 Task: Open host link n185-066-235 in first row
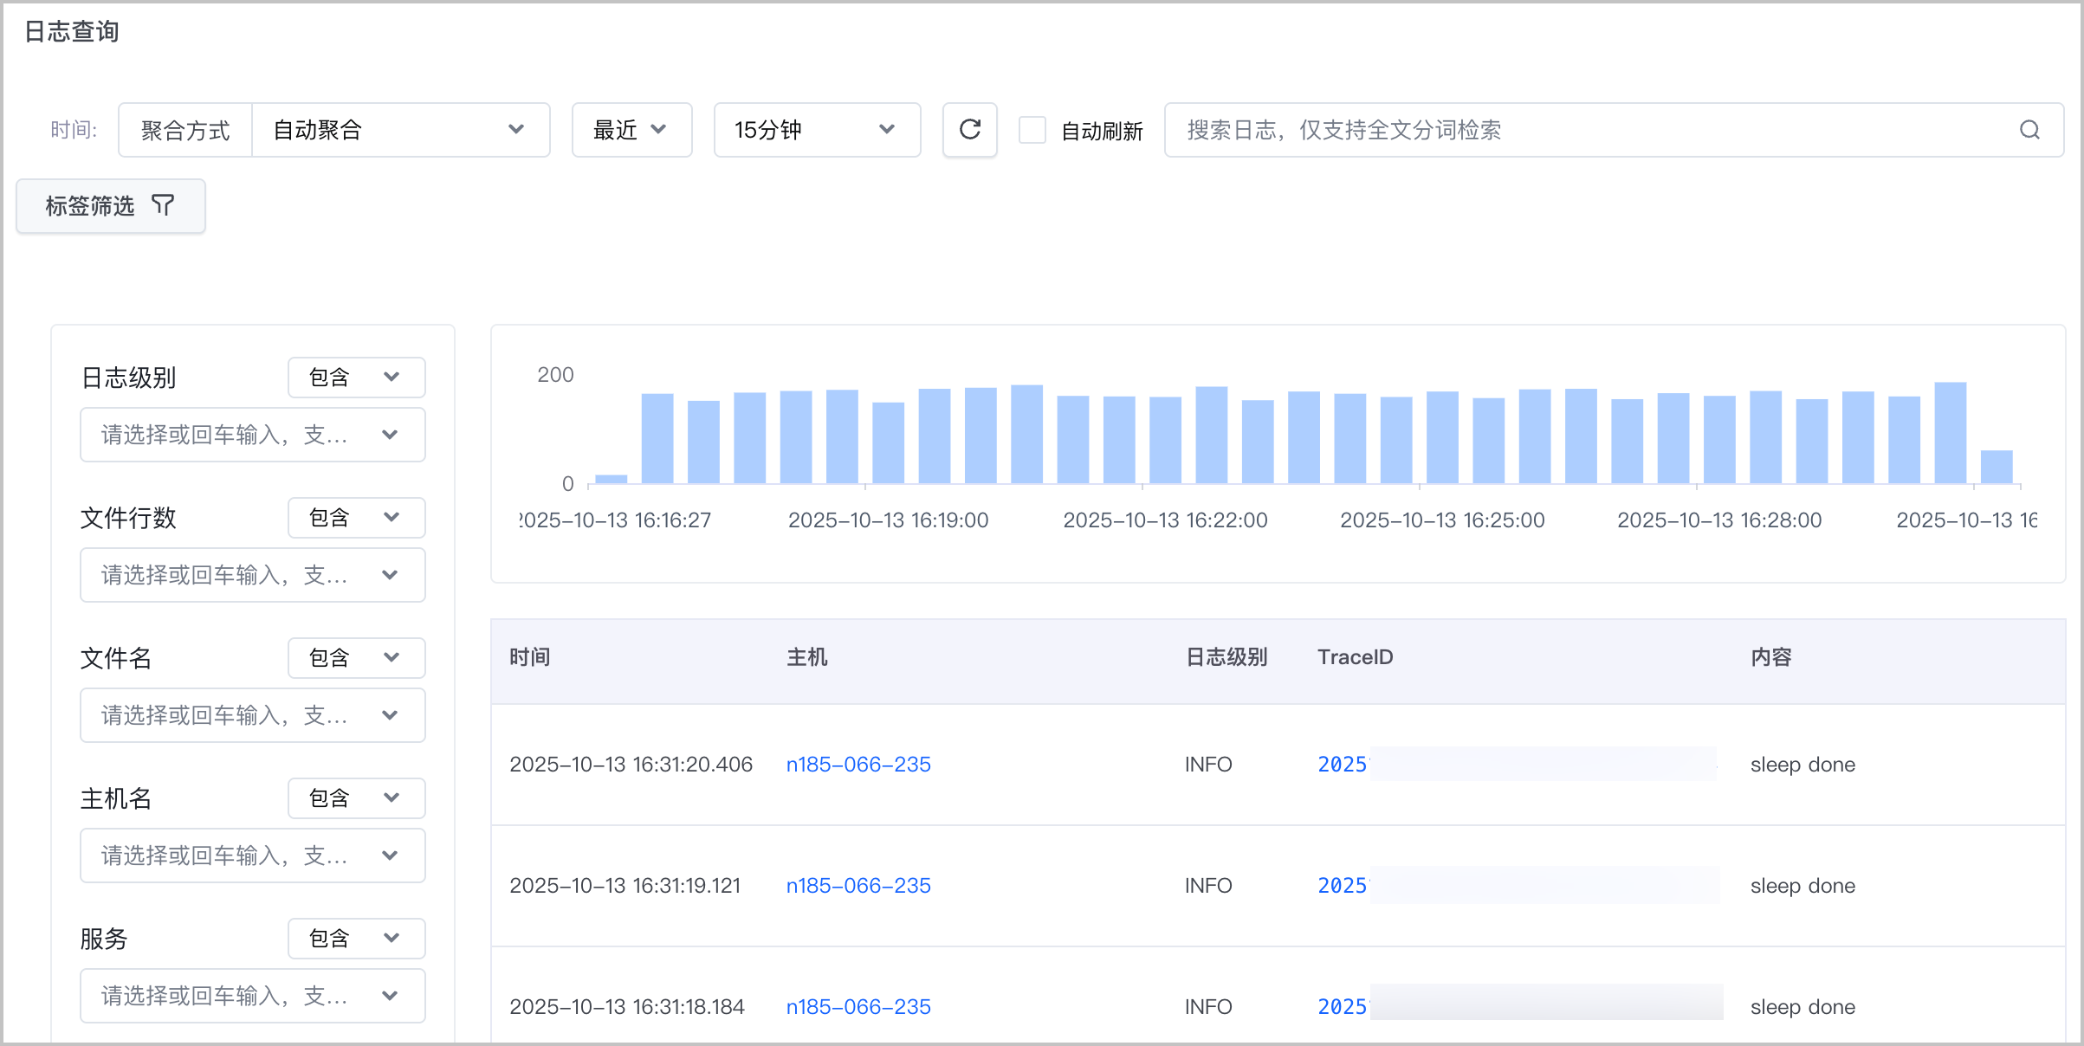coord(858,765)
